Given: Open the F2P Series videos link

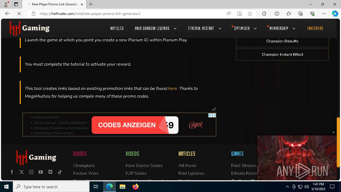Looking at the screenshot, I should point(136,173).
